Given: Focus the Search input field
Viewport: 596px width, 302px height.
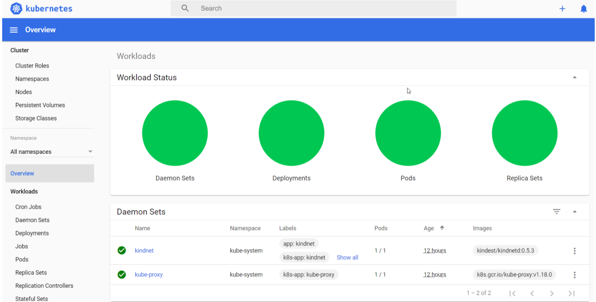Looking at the screenshot, I should (313, 8).
